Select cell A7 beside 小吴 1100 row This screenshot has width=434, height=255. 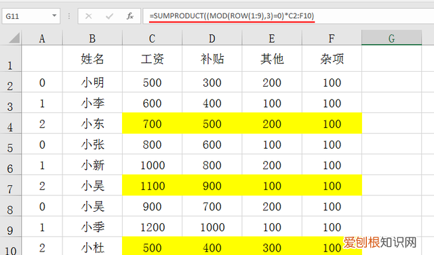[x=42, y=185]
